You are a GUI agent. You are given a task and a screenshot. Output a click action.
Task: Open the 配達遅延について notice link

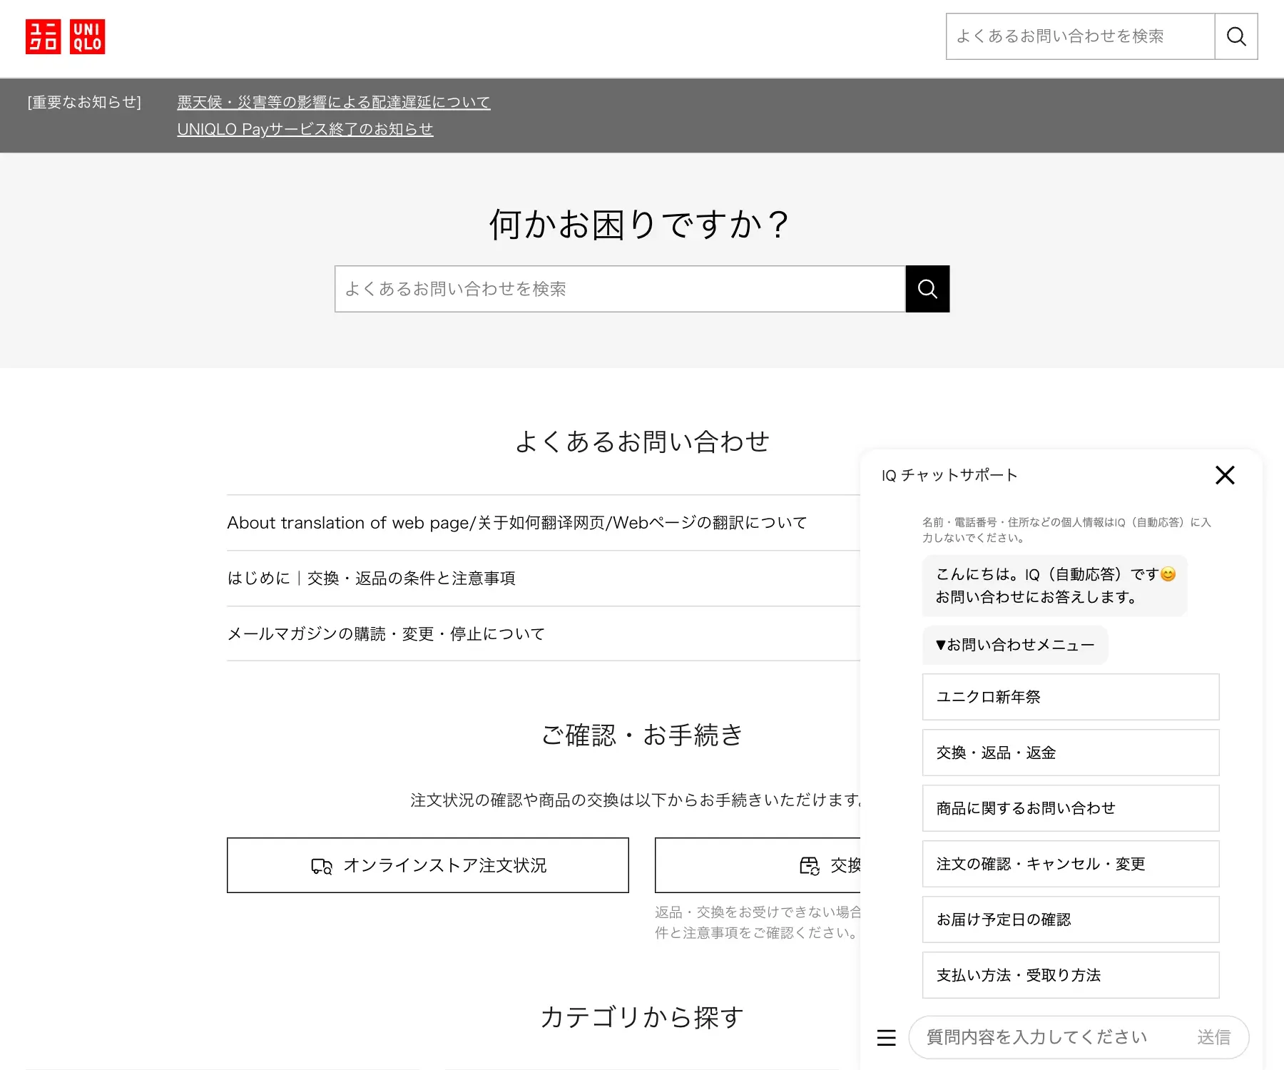pyautogui.click(x=333, y=102)
